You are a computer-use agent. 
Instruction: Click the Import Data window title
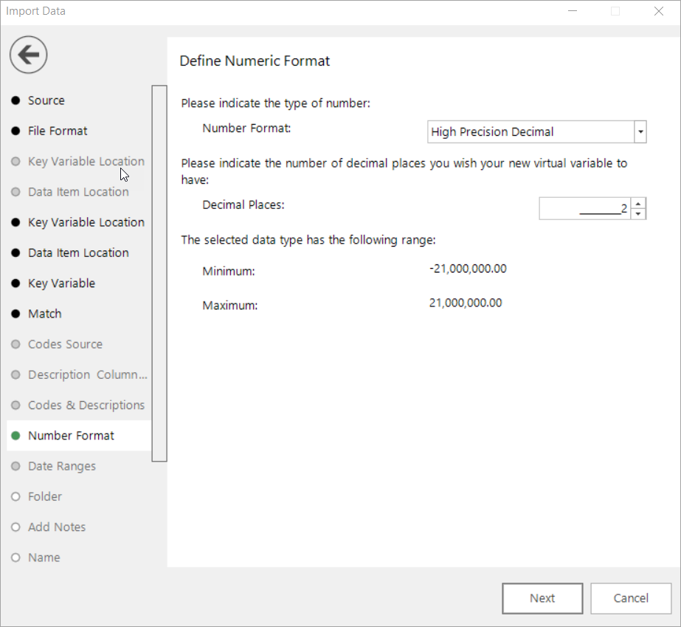tap(35, 11)
